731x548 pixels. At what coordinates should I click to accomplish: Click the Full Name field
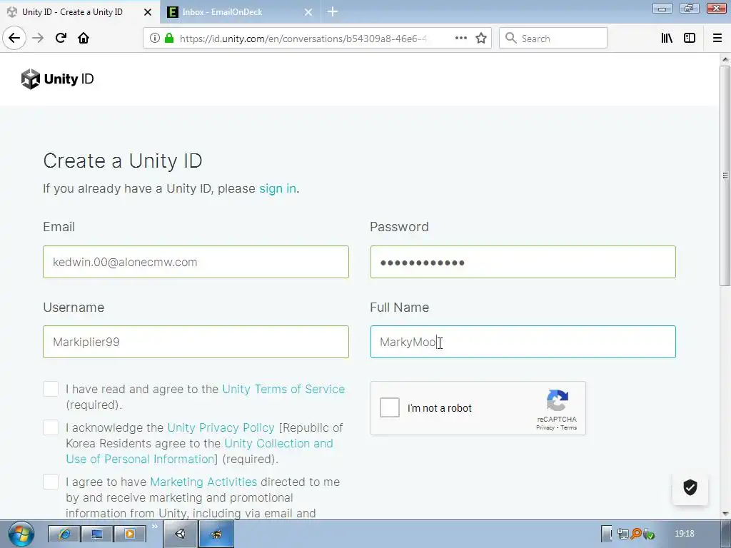(523, 342)
